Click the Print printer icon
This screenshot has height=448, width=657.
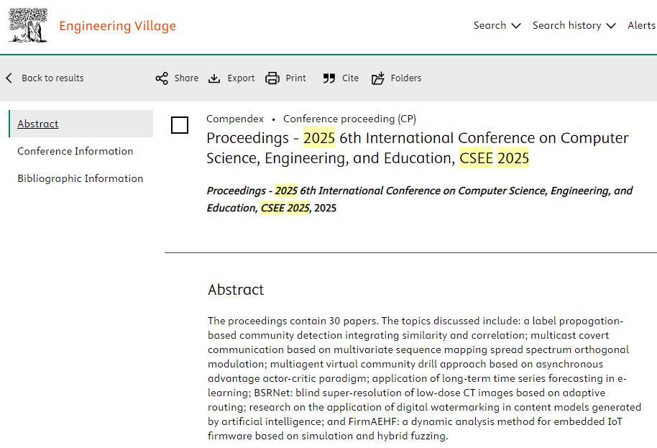272,78
